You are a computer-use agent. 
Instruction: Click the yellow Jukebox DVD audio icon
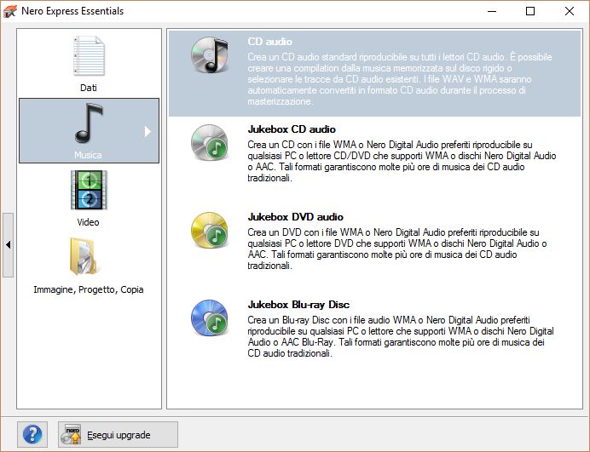pyautogui.click(x=210, y=230)
